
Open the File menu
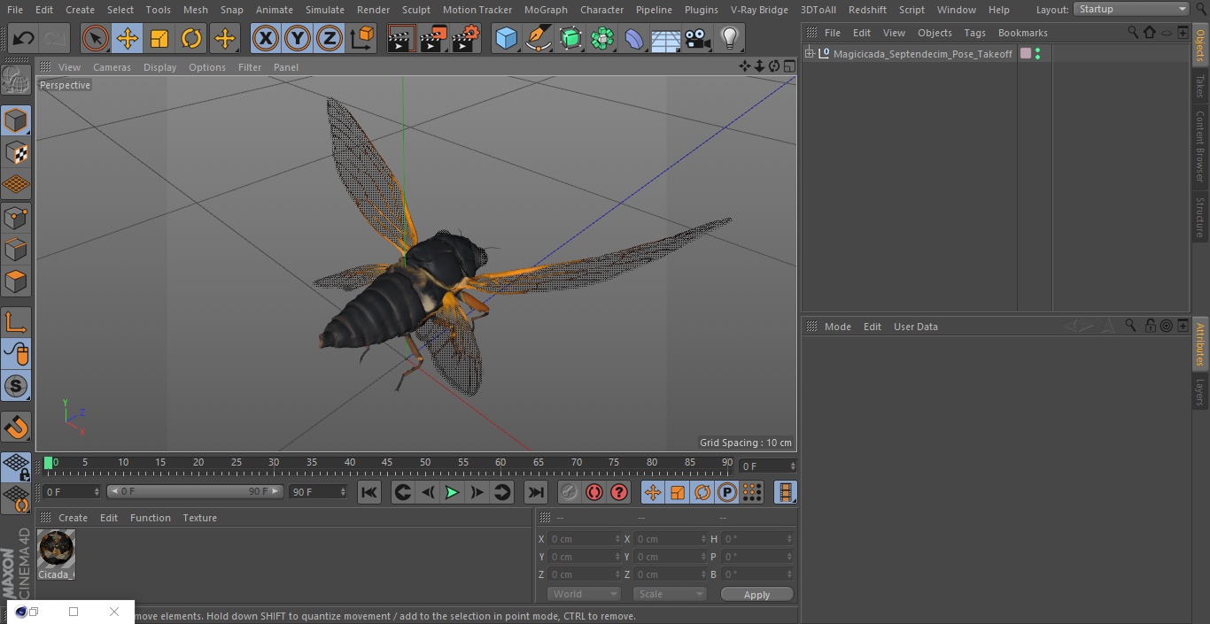tap(15, 9)
